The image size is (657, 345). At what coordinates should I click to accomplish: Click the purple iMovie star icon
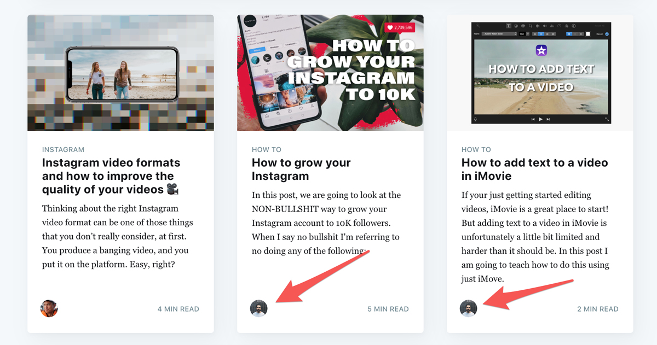[x=541, y=51]
